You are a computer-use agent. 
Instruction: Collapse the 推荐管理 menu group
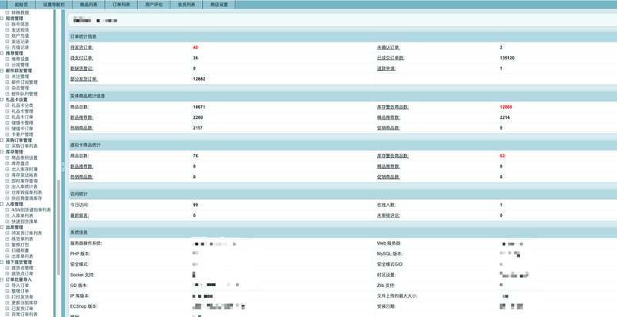point(2,53)
